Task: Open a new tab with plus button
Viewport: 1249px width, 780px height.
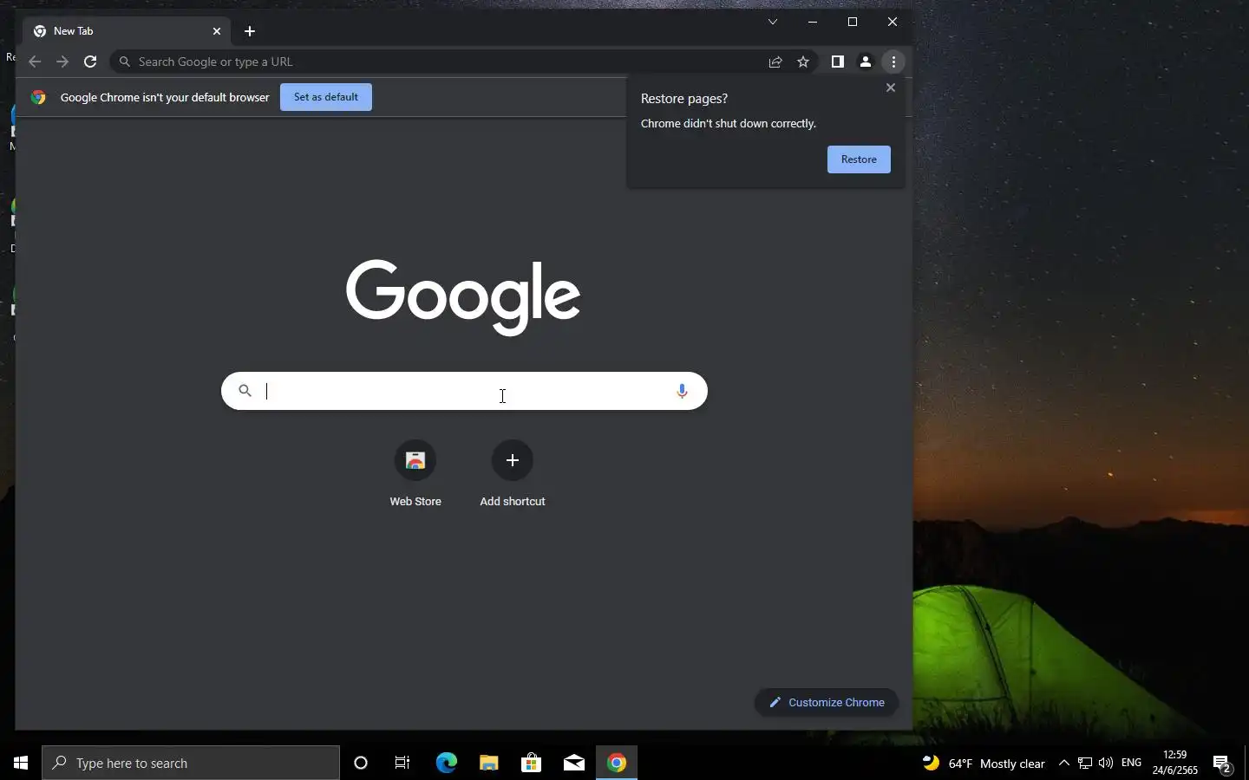Action: 250,31
